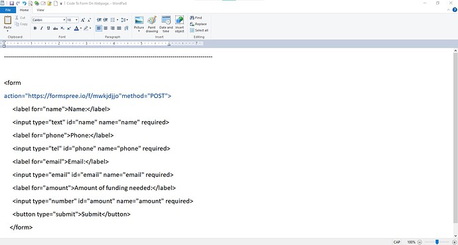
Task: Click the closing </form> tag line
Action: pos(21,227)
